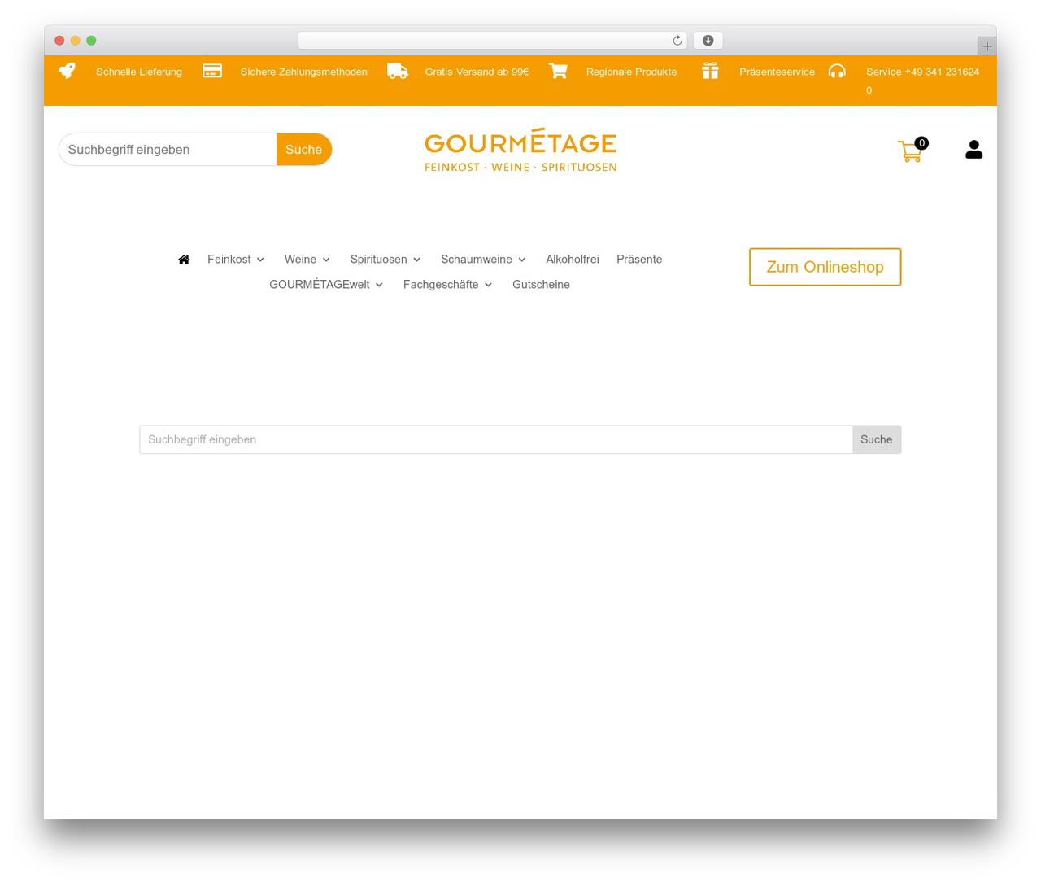Expand the Spirituosen dropdown
Viewport: 1041px width, 882px height.
(385, 260)
